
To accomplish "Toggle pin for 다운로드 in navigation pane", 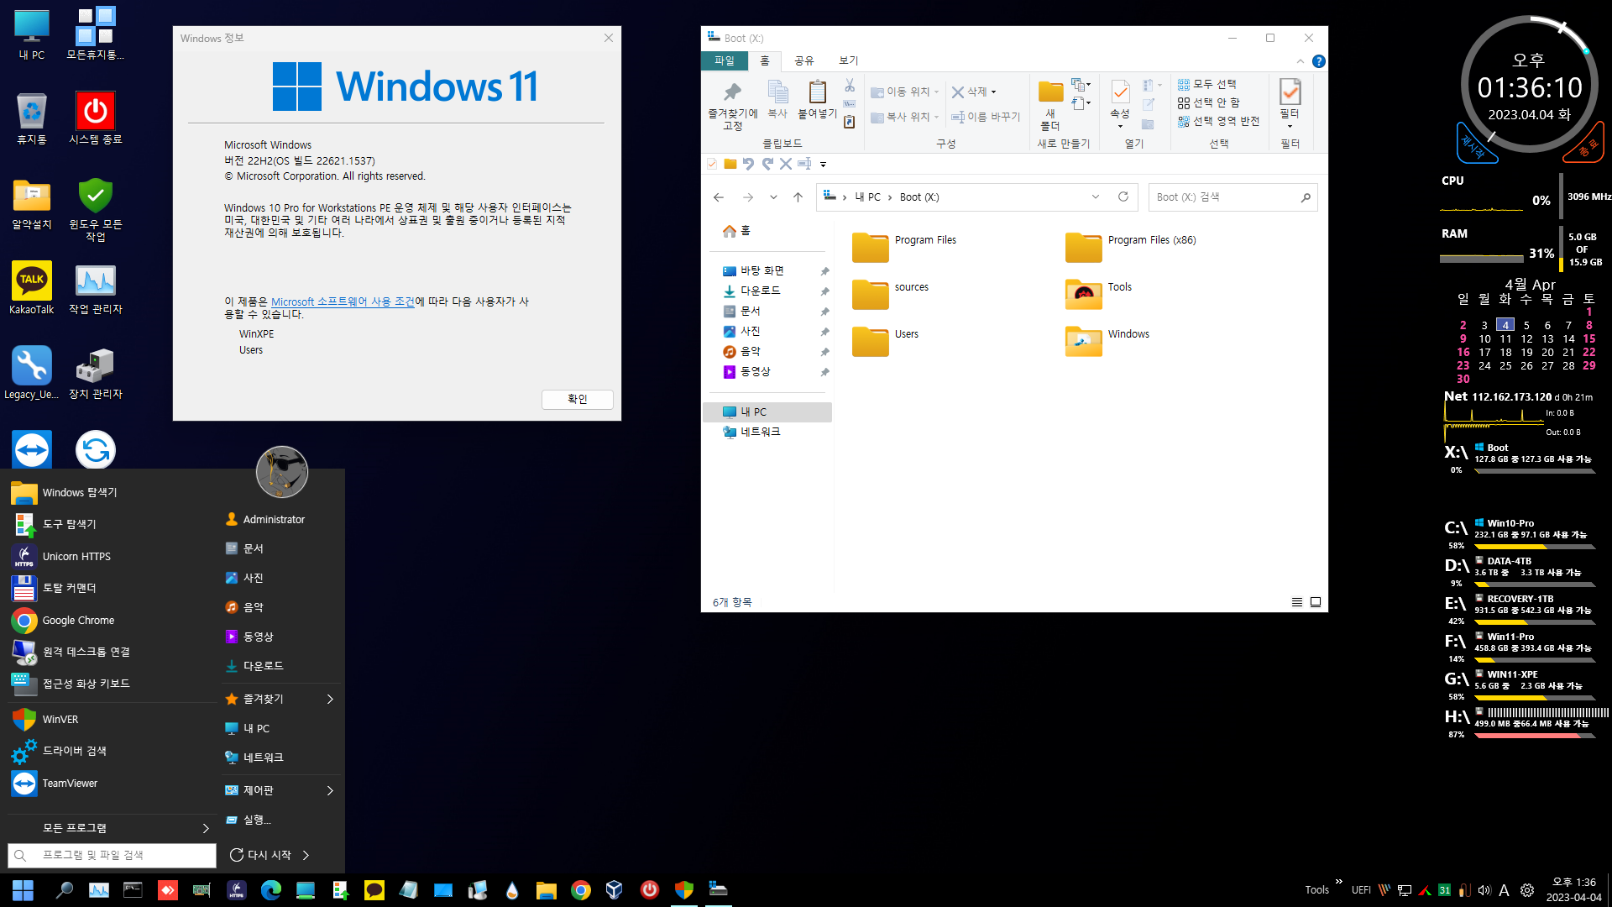I will pos(824,291).
